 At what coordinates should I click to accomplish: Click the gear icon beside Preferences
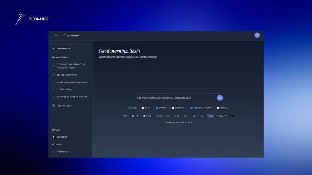[x=53, y=151]
